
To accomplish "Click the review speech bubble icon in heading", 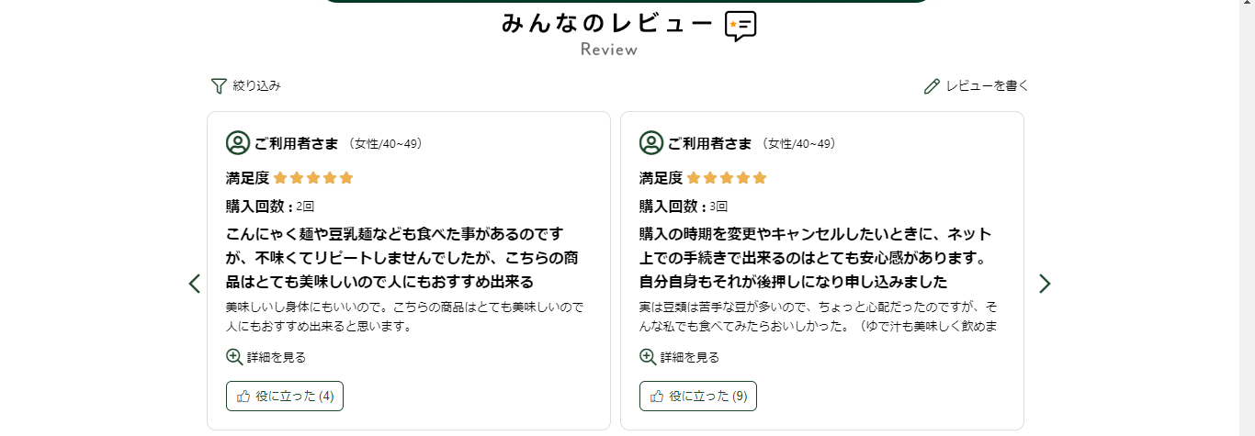I will [x=741, y=26].
